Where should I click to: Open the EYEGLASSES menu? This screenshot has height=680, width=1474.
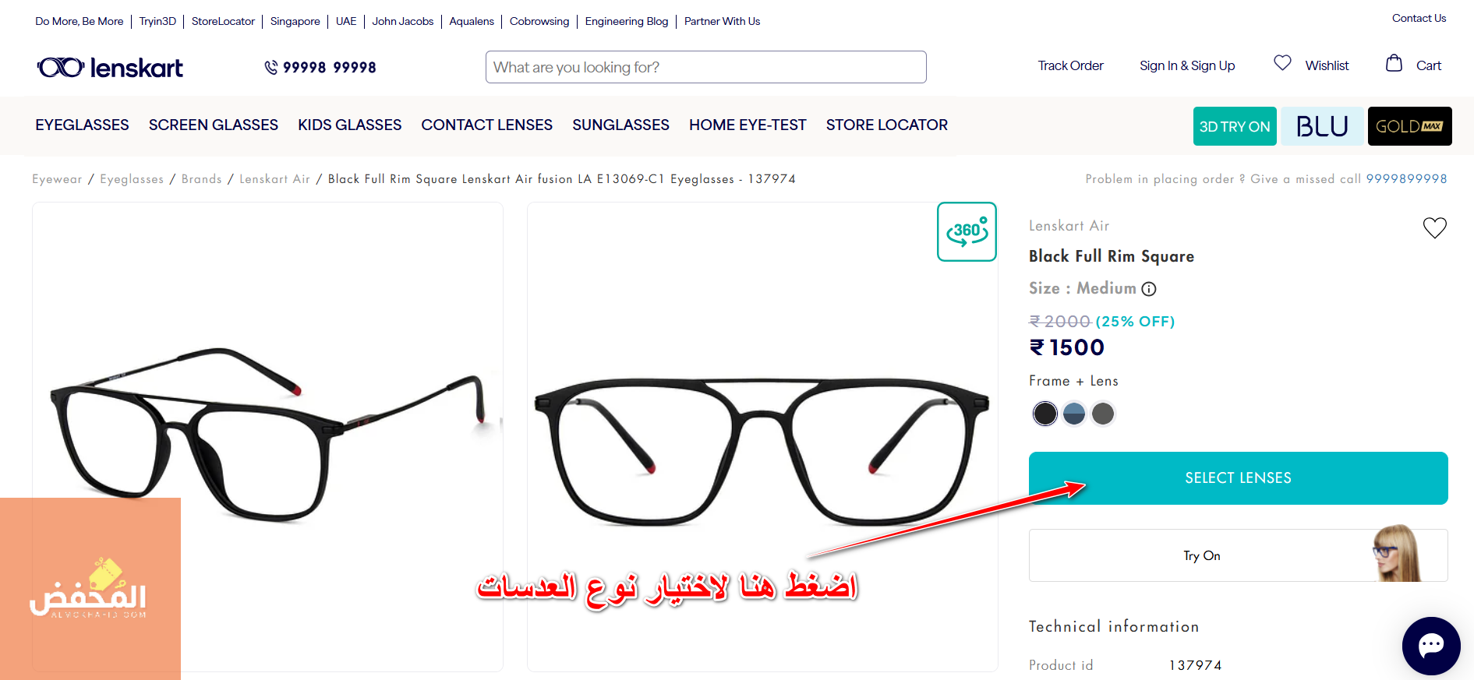(x=82, y=125)
